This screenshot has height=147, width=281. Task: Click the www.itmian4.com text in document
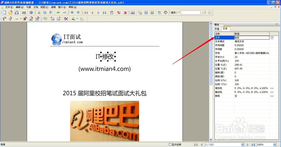(105, 69)
